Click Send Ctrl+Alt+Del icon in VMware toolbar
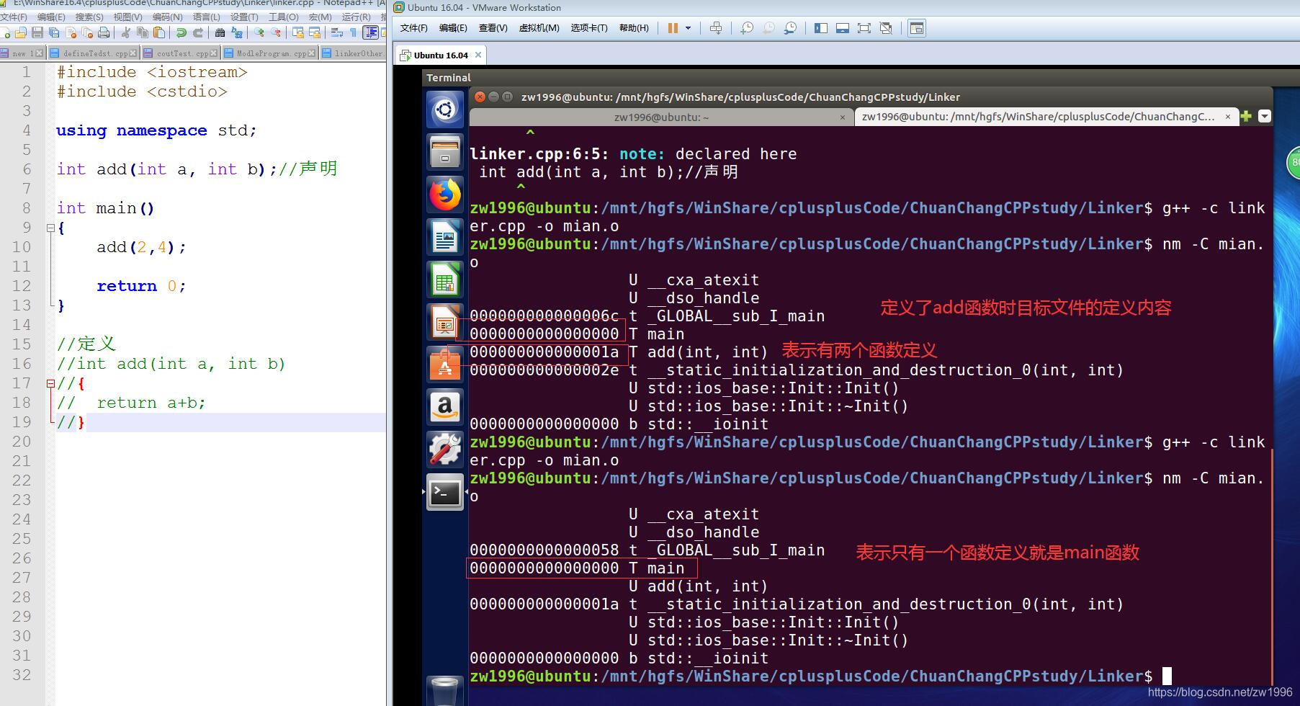 coord(716,28)
